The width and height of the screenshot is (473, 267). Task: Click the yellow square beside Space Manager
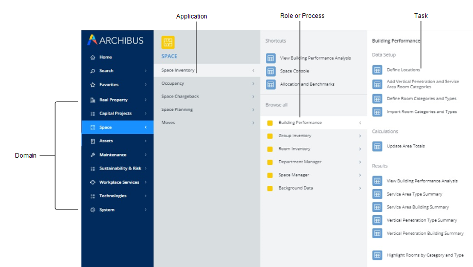click(270, 175)
